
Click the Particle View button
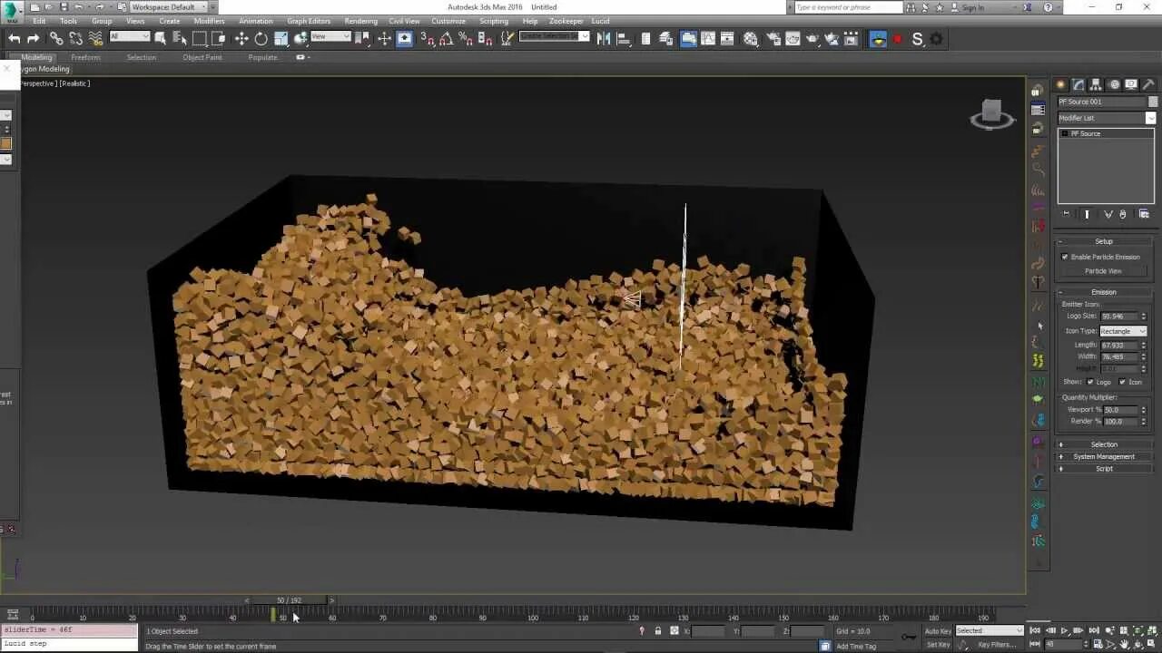click(1103, 271)
